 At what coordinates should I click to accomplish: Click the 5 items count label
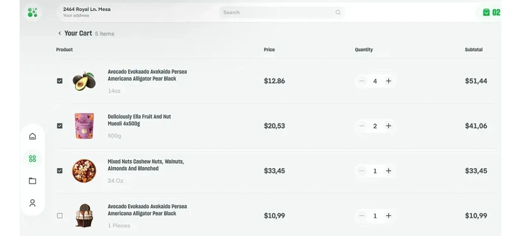(x=105, y=34)
